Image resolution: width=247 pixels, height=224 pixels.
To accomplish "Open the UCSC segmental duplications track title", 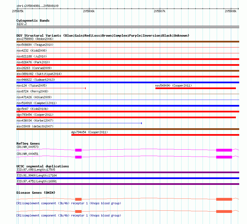I will [43, 166].
